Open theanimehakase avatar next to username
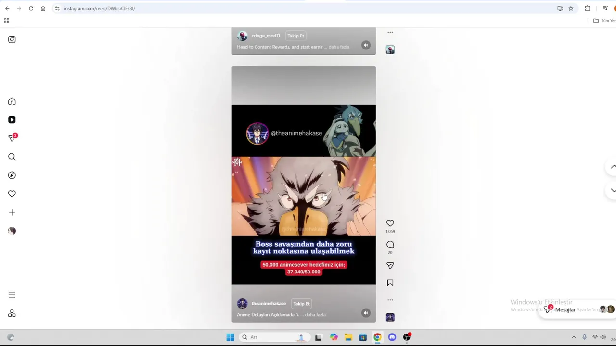The image size is (616, 346). (x=242, y=304)
